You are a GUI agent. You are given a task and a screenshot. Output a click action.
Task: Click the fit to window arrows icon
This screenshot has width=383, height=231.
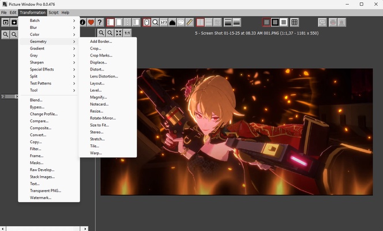click(x=119, y=33)
